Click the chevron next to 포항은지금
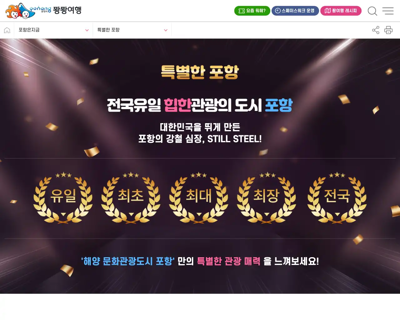 pos(87,30)
